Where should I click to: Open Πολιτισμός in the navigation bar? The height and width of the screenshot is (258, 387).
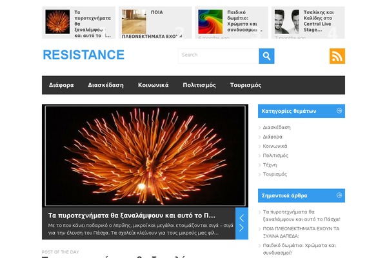199,85
